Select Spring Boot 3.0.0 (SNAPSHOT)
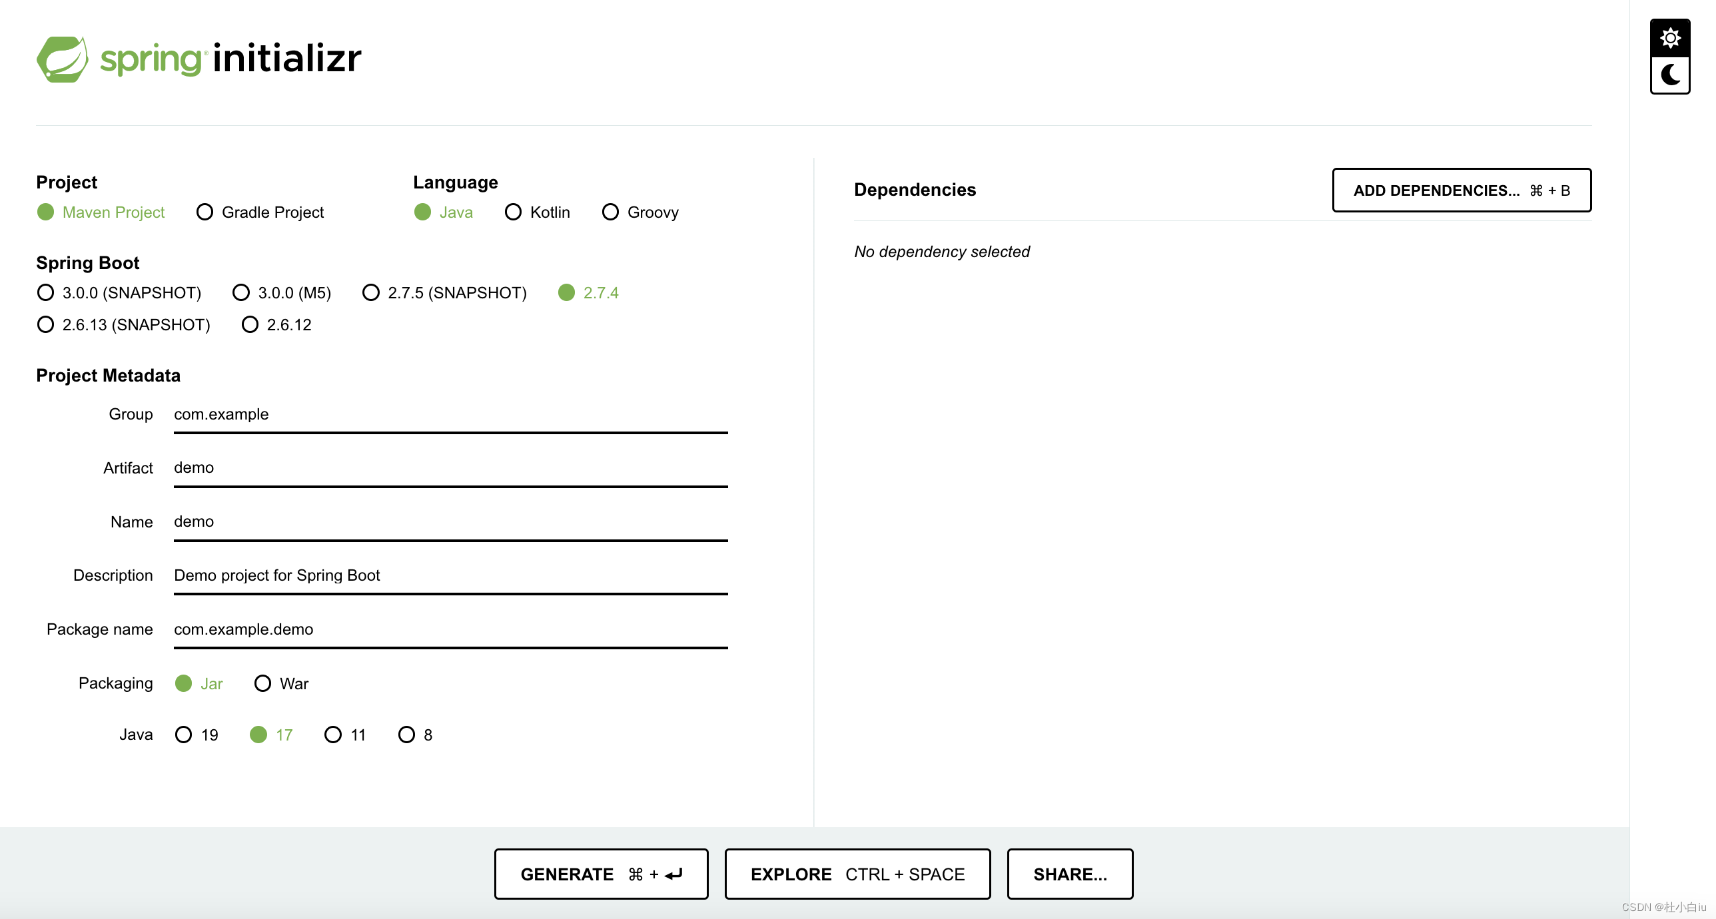The image size is (1716, 919). (x=119, y=293)
